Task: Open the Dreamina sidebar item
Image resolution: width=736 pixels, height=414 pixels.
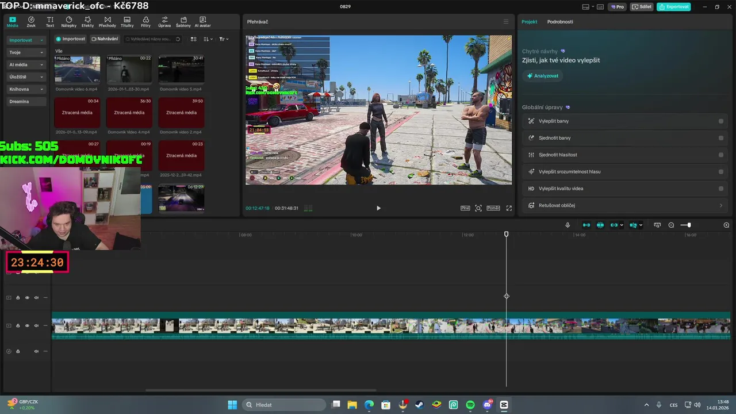Action: pyautogui.click(x=26, y=102)
